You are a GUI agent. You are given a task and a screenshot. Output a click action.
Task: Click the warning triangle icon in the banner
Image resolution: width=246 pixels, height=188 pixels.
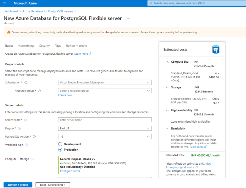[x=9, y=32]
